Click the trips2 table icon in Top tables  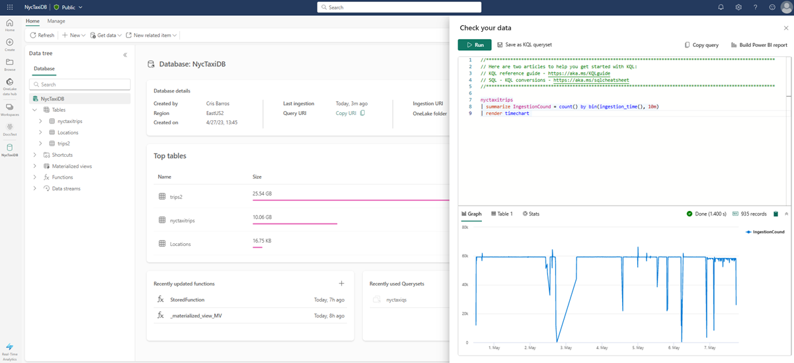click(x=162, y=196)
